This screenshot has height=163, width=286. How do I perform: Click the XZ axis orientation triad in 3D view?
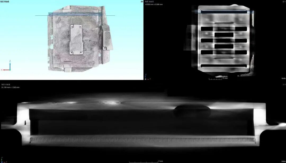(x=6, y=65)
